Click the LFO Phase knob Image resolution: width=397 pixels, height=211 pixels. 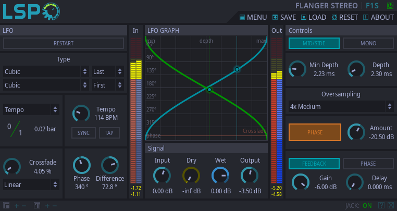click(x=81, y=165)
